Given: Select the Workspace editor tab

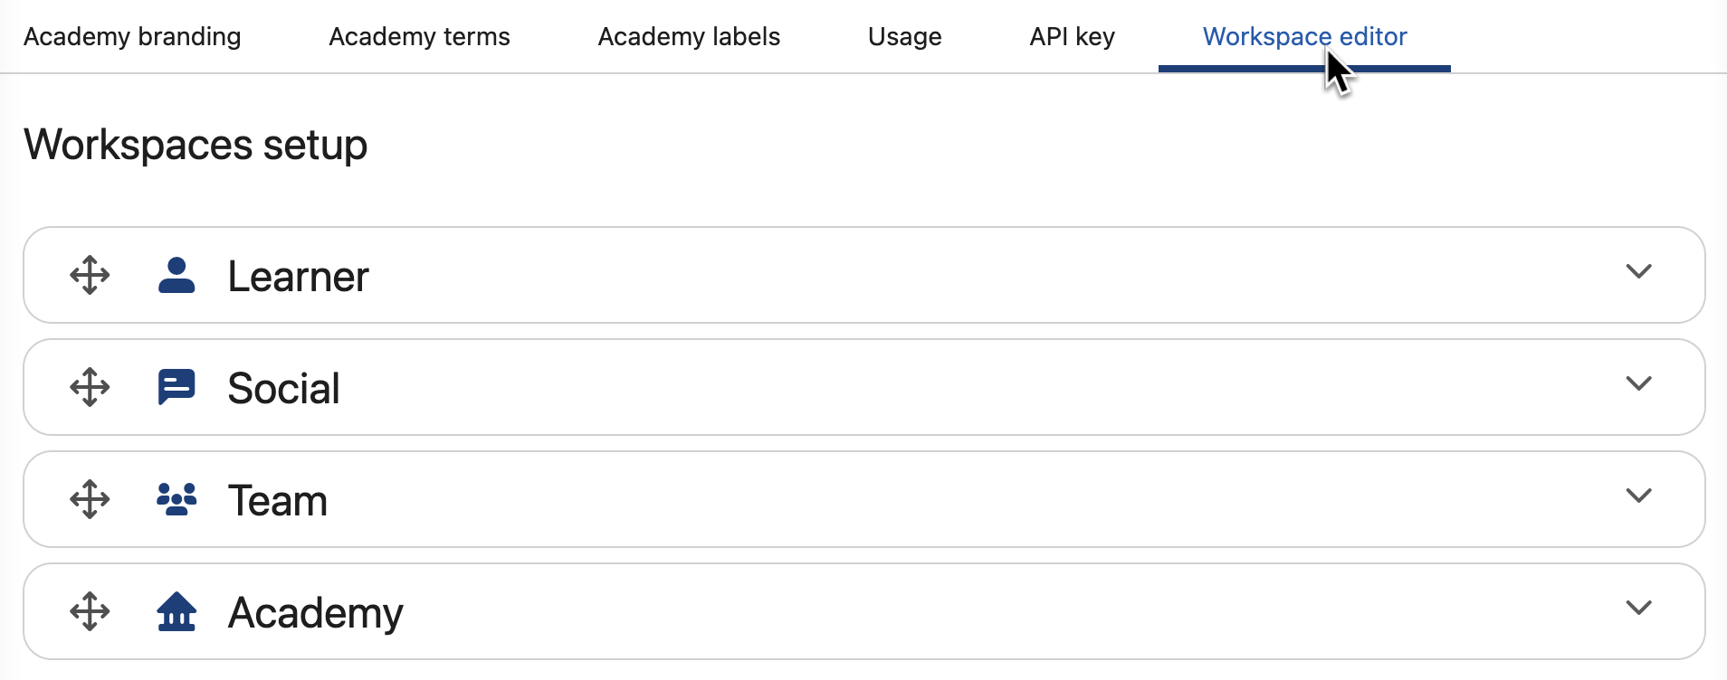Looking at the screenshot, I should tap(1304, 36).
